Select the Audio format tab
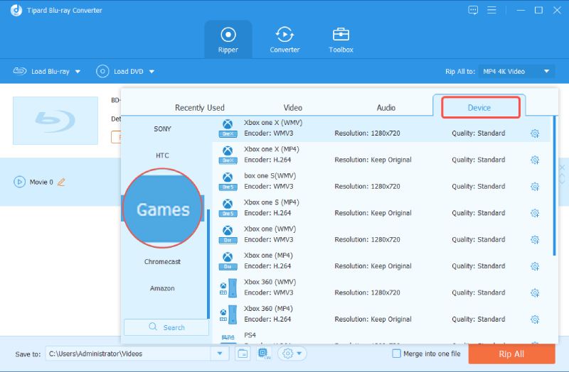 click(x=385, y=108)
